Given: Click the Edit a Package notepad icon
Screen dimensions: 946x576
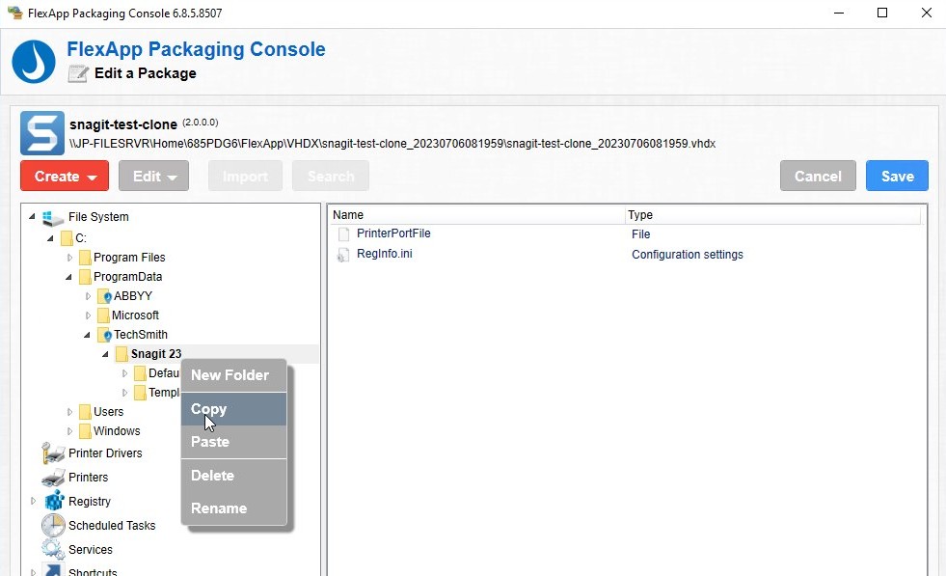Looking at the screenshot, I should click(x=78, y=73).
